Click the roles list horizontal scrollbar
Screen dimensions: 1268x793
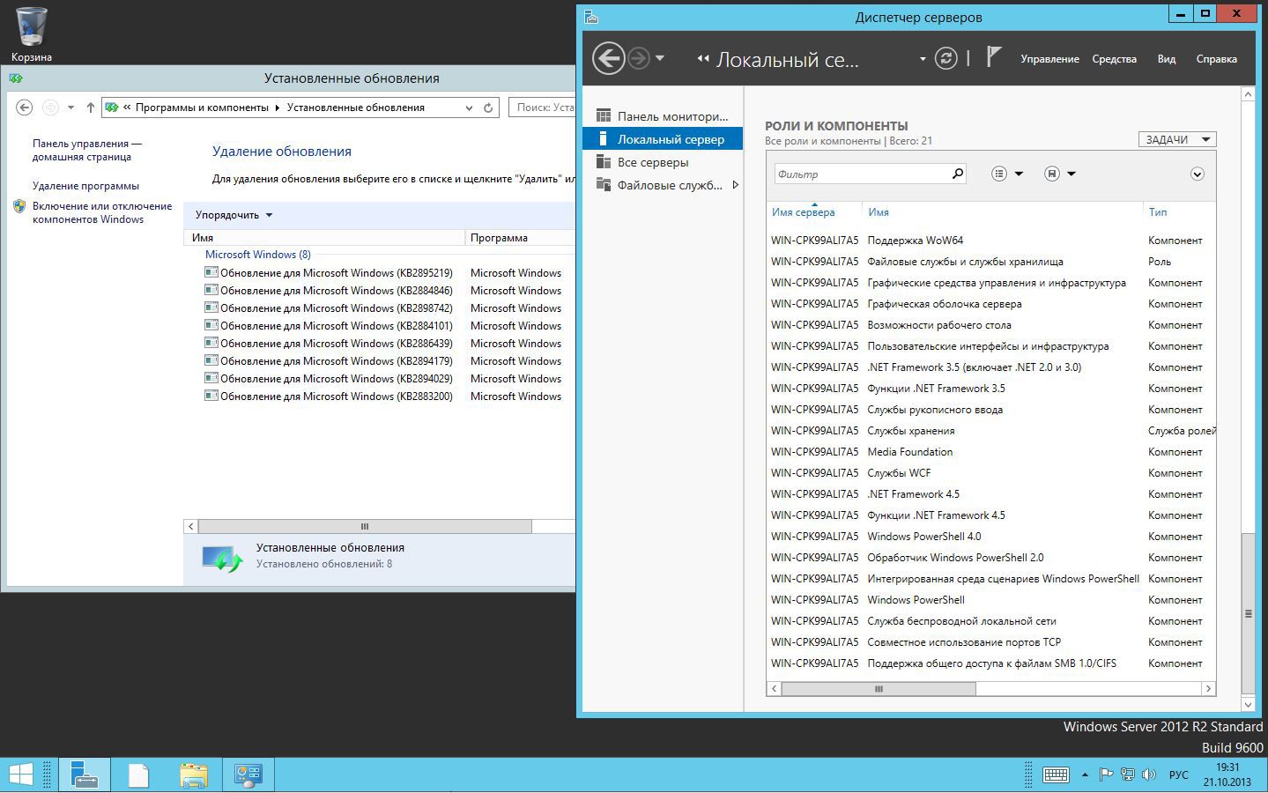click(878, 688)
